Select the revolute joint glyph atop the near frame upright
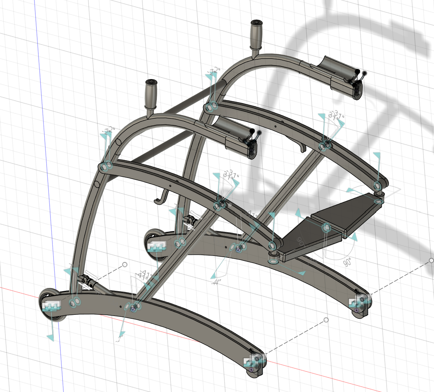Viewport: 434px width, 392px height. pyautogui.click(x=106, y=167)
